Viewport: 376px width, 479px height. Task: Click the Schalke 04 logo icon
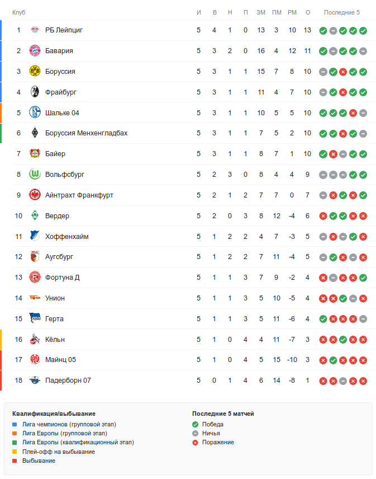point(35,112)
